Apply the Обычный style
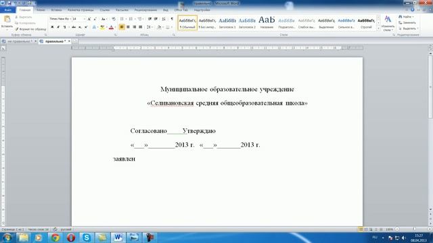This screenshot has height=243, width=433. coord(187,23)
